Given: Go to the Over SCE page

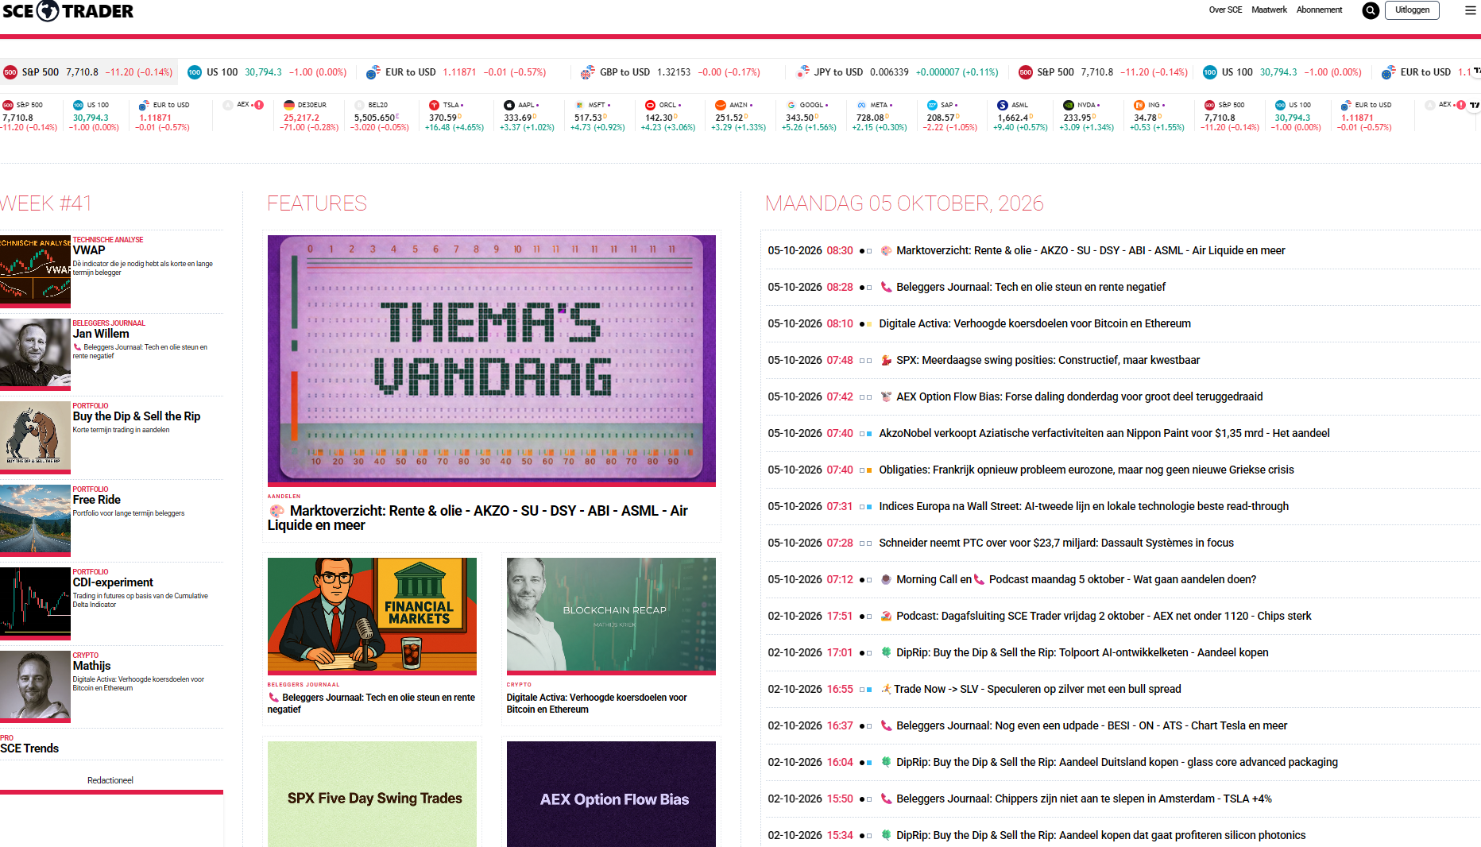Looking at the screenshot, I should pyautogui.click(x=1225, y=10).
